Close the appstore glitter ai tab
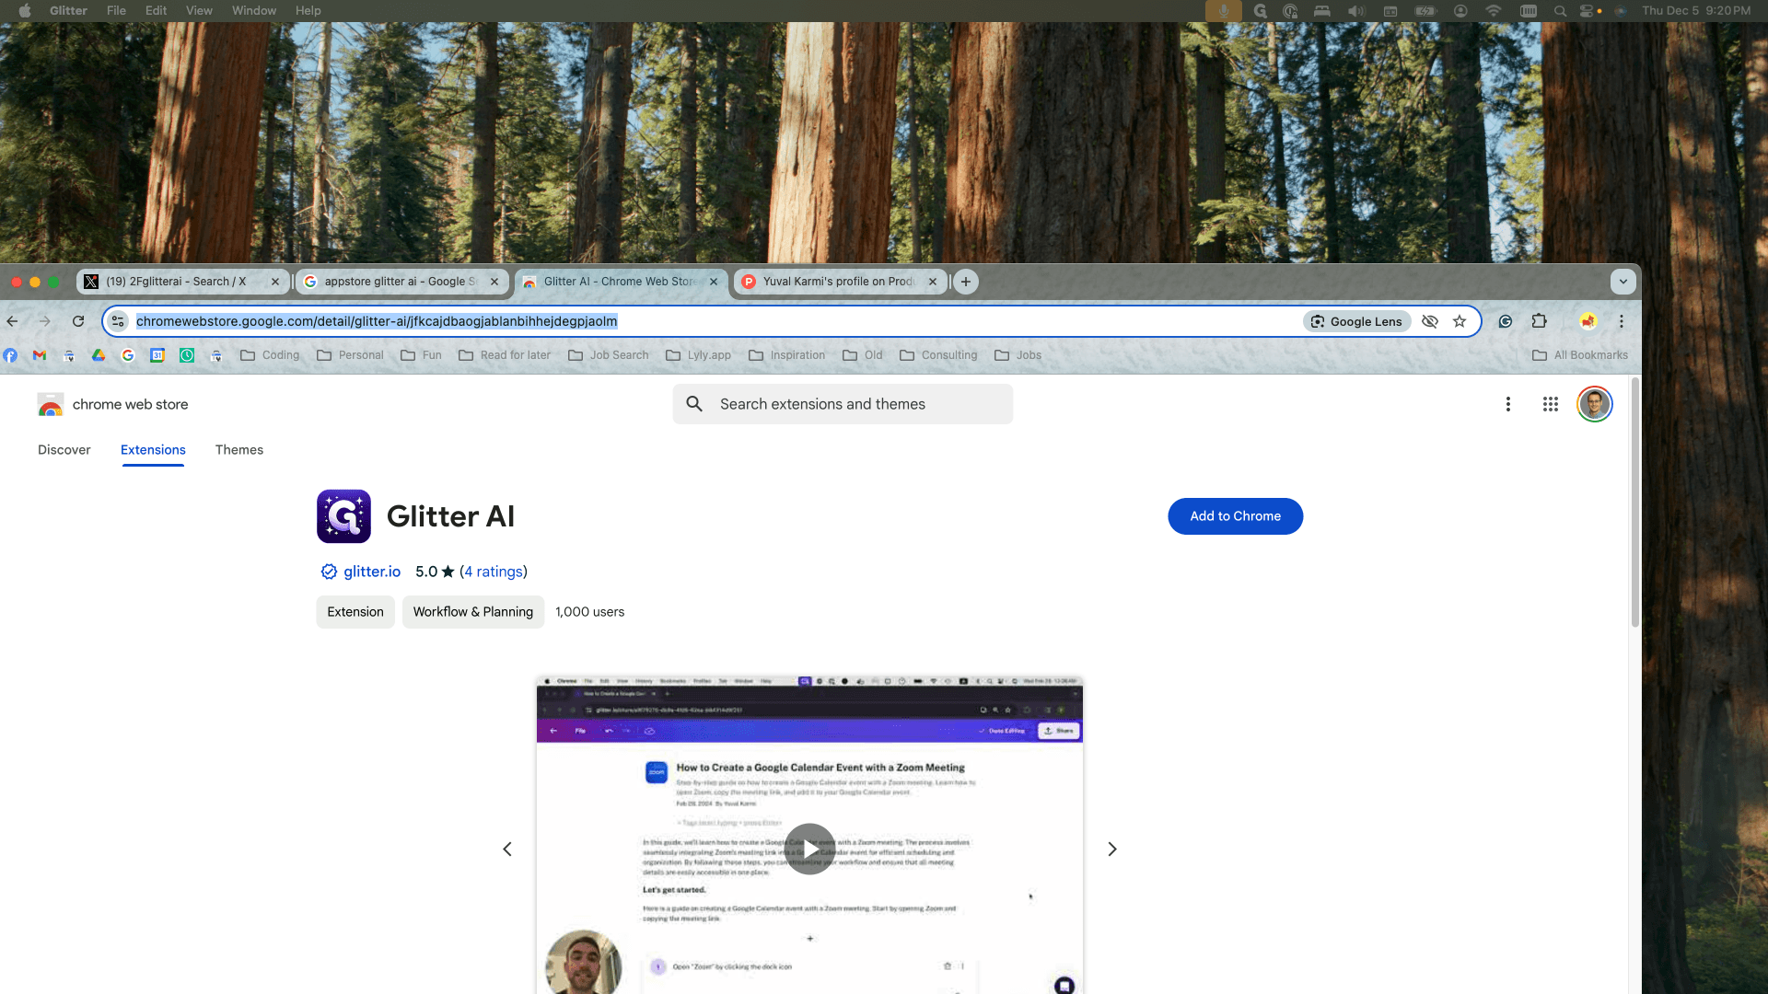 coord(494,282)
